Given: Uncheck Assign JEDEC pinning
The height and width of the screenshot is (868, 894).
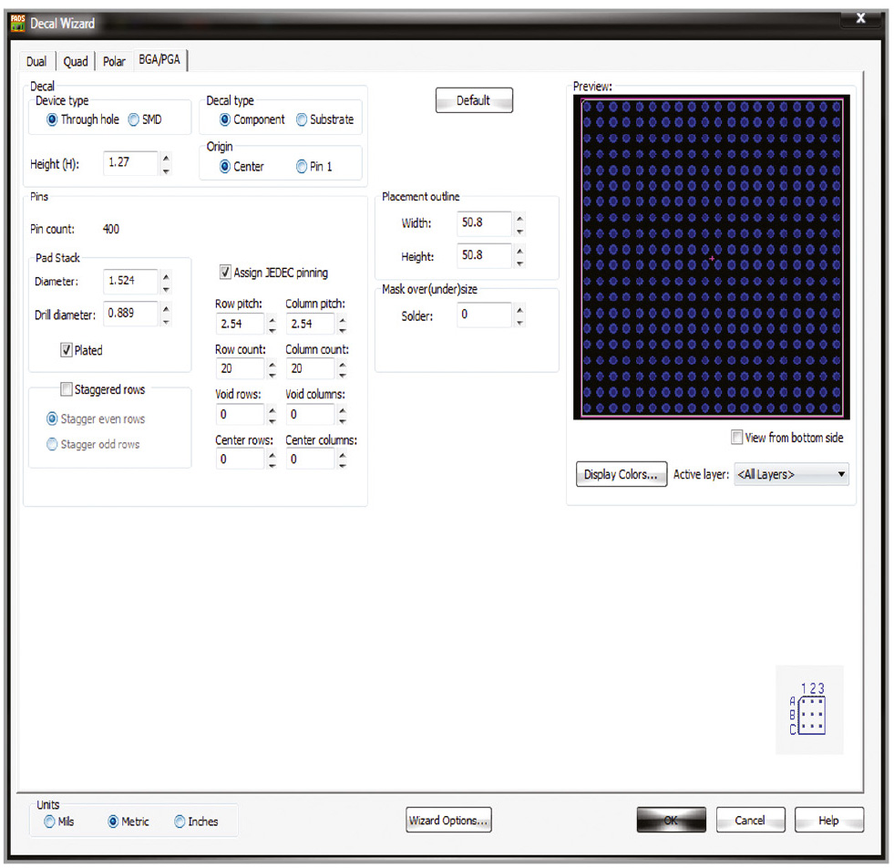Looking at the screenshot, I should (225, 272).
